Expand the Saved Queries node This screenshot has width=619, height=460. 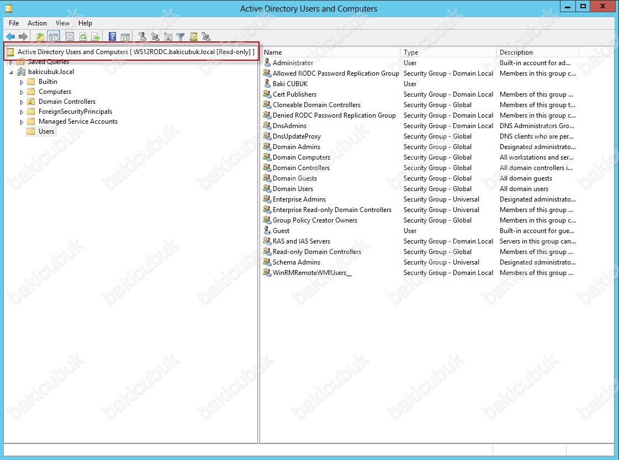coord(11,62)
